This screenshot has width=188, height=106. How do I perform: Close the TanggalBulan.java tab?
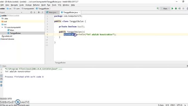point(79,12)
